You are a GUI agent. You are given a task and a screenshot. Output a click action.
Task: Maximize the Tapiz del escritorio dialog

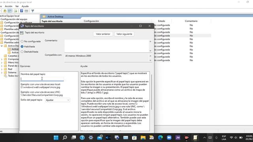(x=141, y=26)
